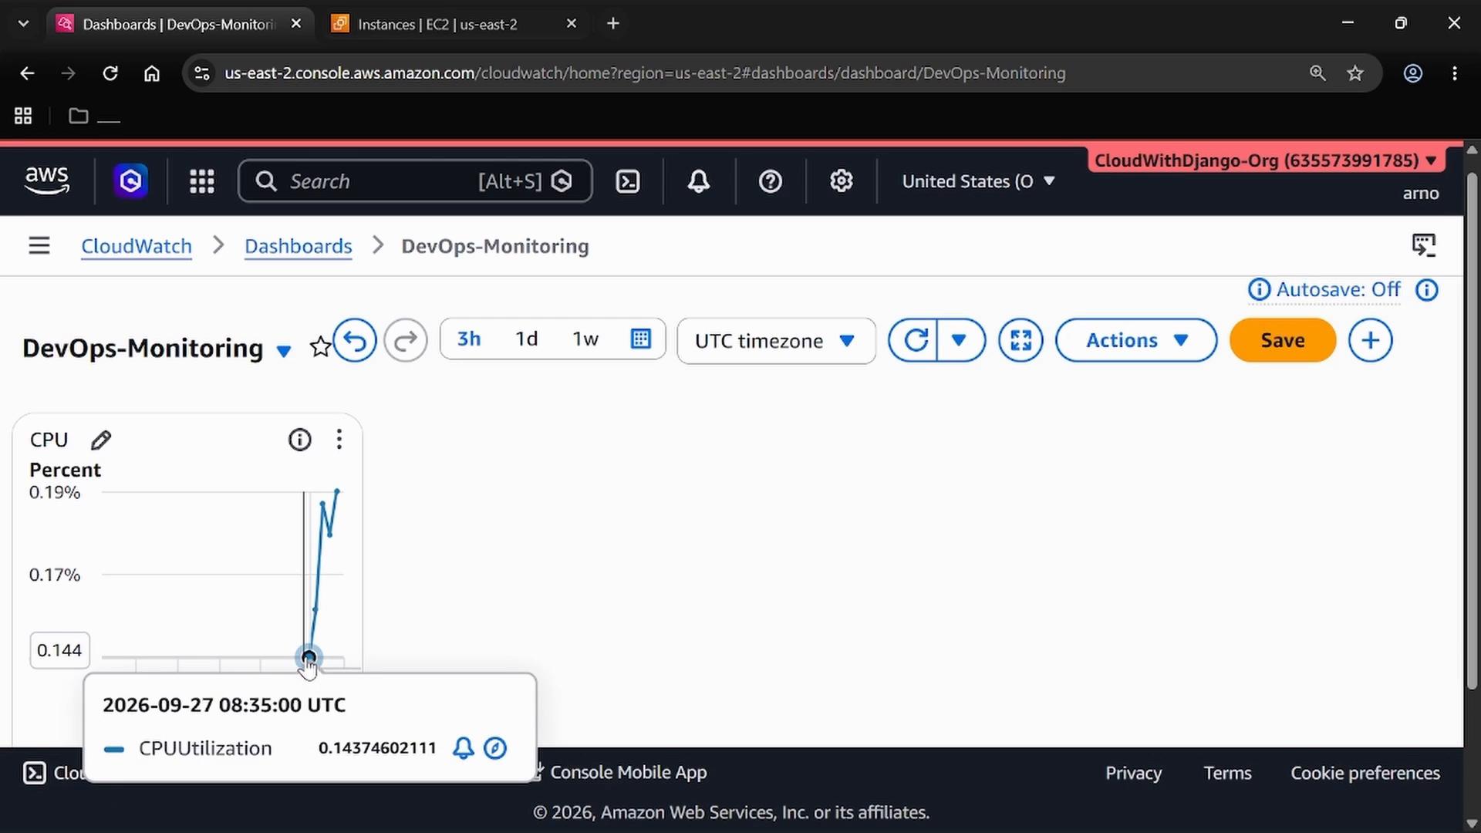Open the browser zoom magnifier icon
This screenshot has height=833, width=1481.
1317,73
